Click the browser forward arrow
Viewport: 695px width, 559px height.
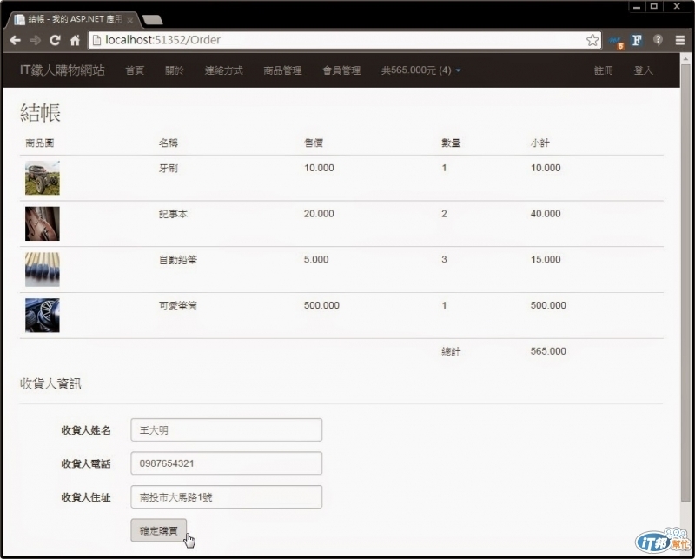35,40
